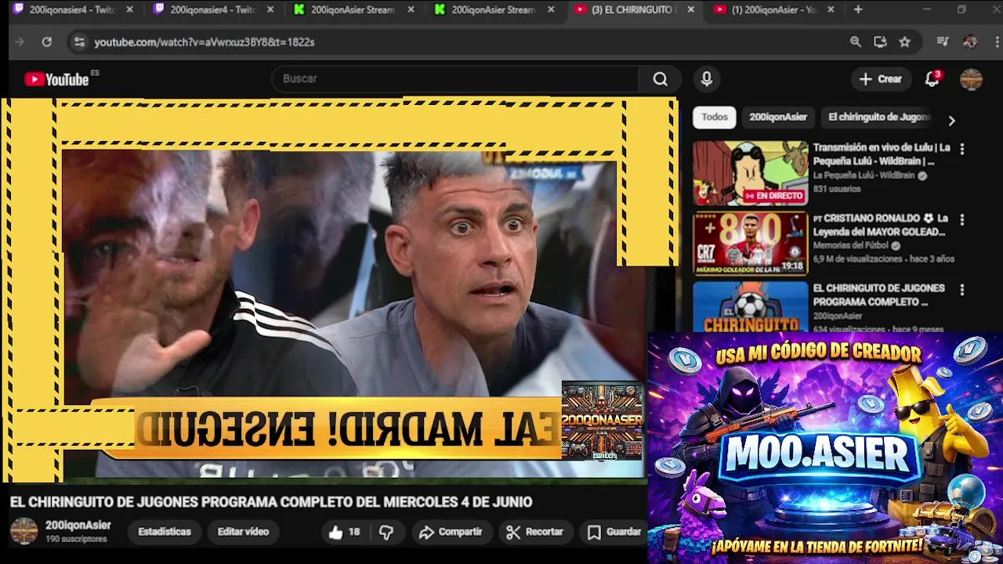Open options menu for Lulu live stream
Image resolution: width=1003 pixels, height=564 pixels.
(962, 149)
